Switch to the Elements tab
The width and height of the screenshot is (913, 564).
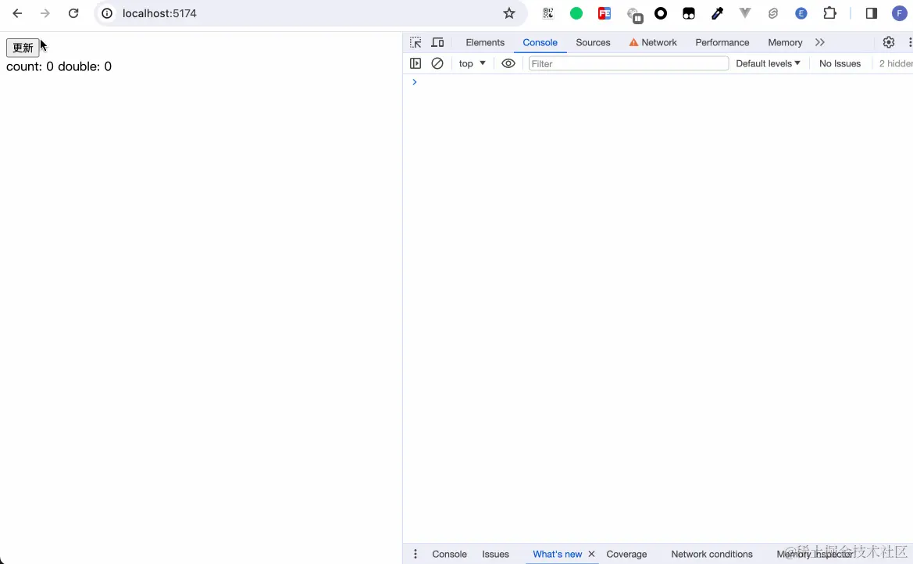[x=485, y=42]
